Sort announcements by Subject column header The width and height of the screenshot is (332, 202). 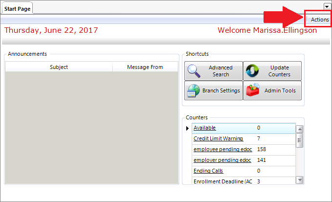point(59,67)
